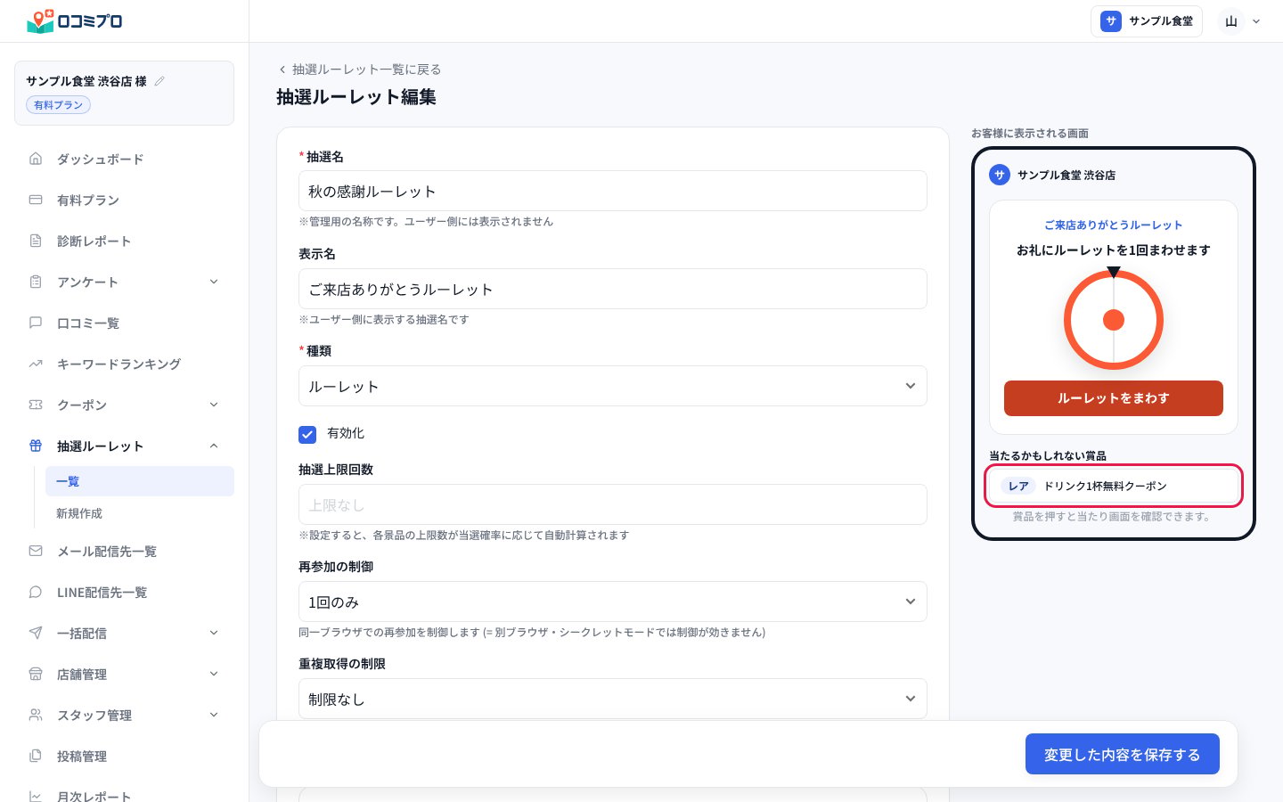Click the 抽選上限回数 input field

click(x=613, y=504)
